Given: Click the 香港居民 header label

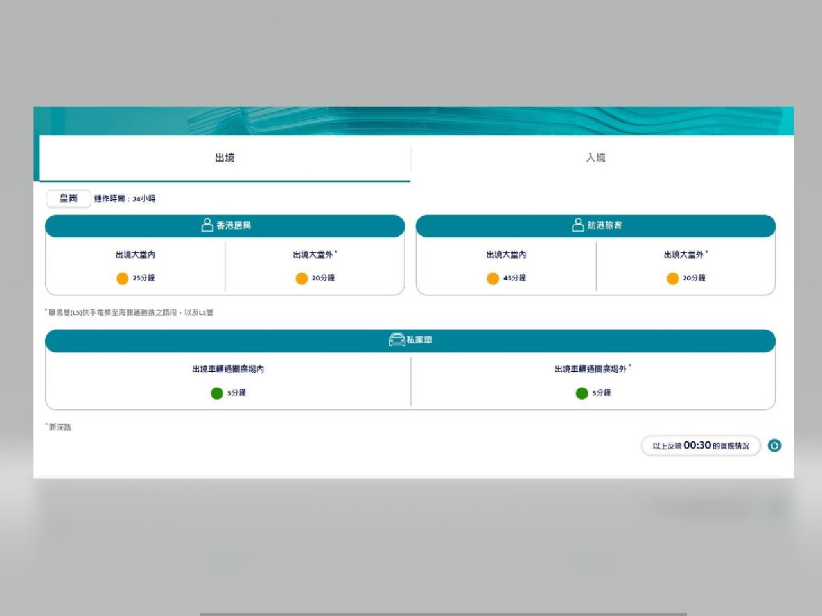Looking at the screenshot, I should click(234, 225).
